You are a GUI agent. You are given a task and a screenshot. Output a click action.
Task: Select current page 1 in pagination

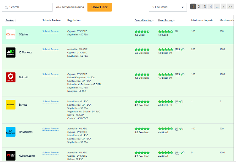(193, 7)
